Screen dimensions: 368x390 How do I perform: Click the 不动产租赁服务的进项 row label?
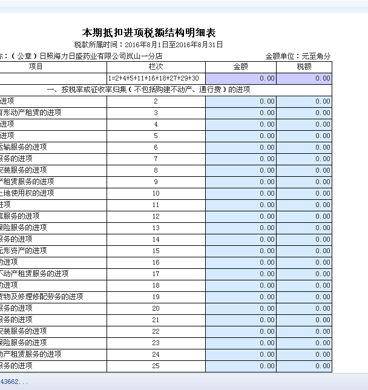(x=34, y=274)
